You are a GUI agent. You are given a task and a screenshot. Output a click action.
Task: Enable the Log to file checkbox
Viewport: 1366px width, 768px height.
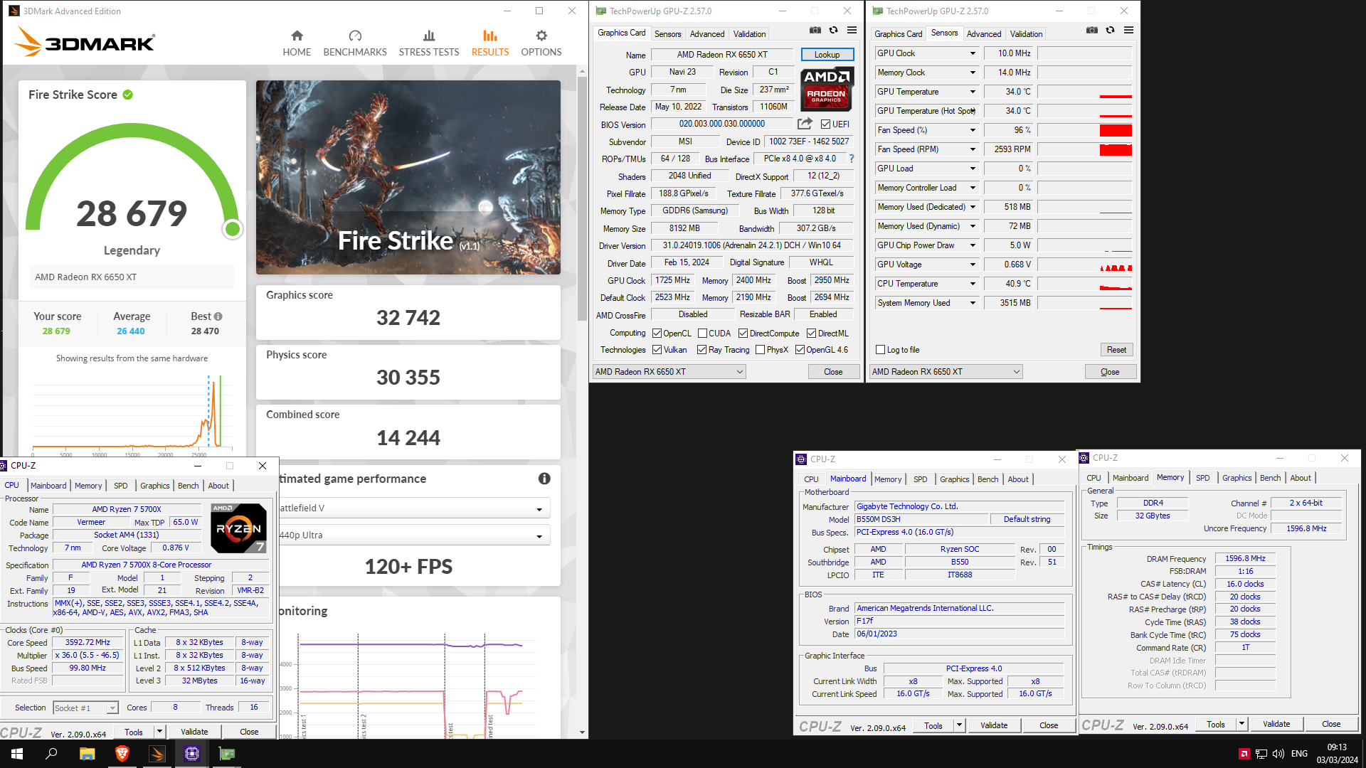click(880, 350)
